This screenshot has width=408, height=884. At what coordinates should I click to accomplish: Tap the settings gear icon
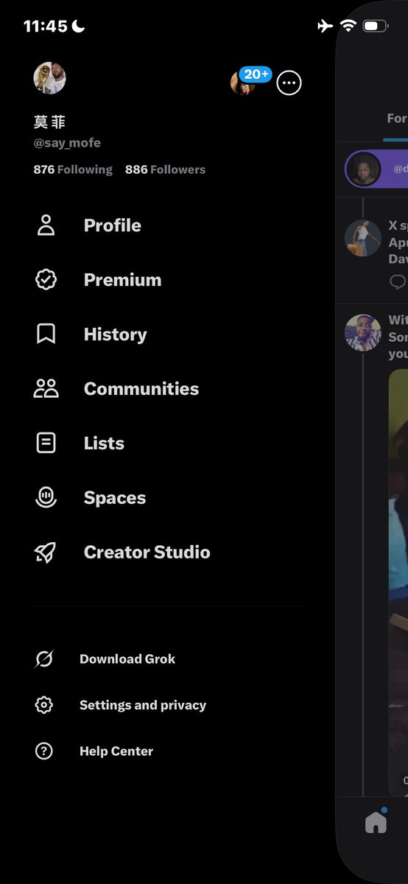(44, 705)
